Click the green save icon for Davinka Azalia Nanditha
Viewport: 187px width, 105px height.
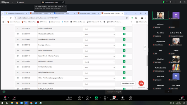click(124, 39)
